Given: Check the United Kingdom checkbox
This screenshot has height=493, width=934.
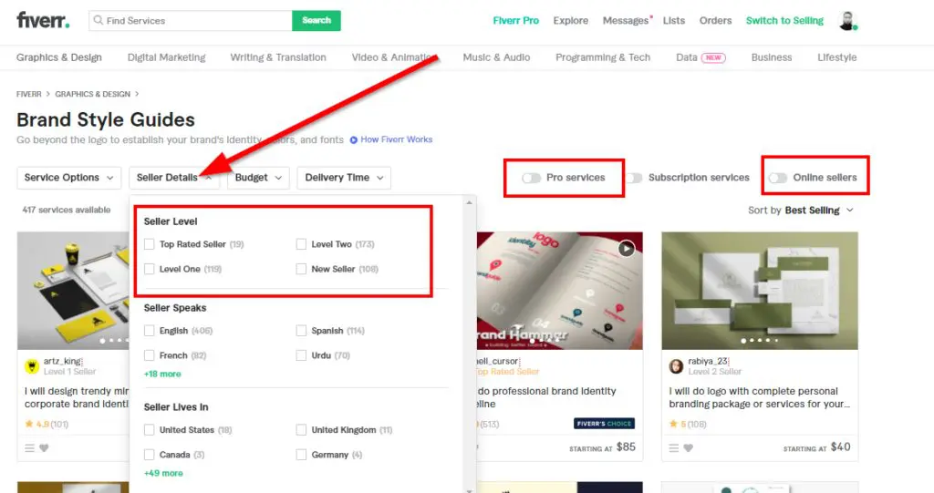Looking at the screenshot, I should click(x=301, y=430).
